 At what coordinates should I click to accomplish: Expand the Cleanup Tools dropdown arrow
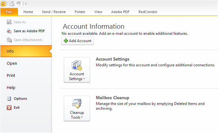click(82, 117)
